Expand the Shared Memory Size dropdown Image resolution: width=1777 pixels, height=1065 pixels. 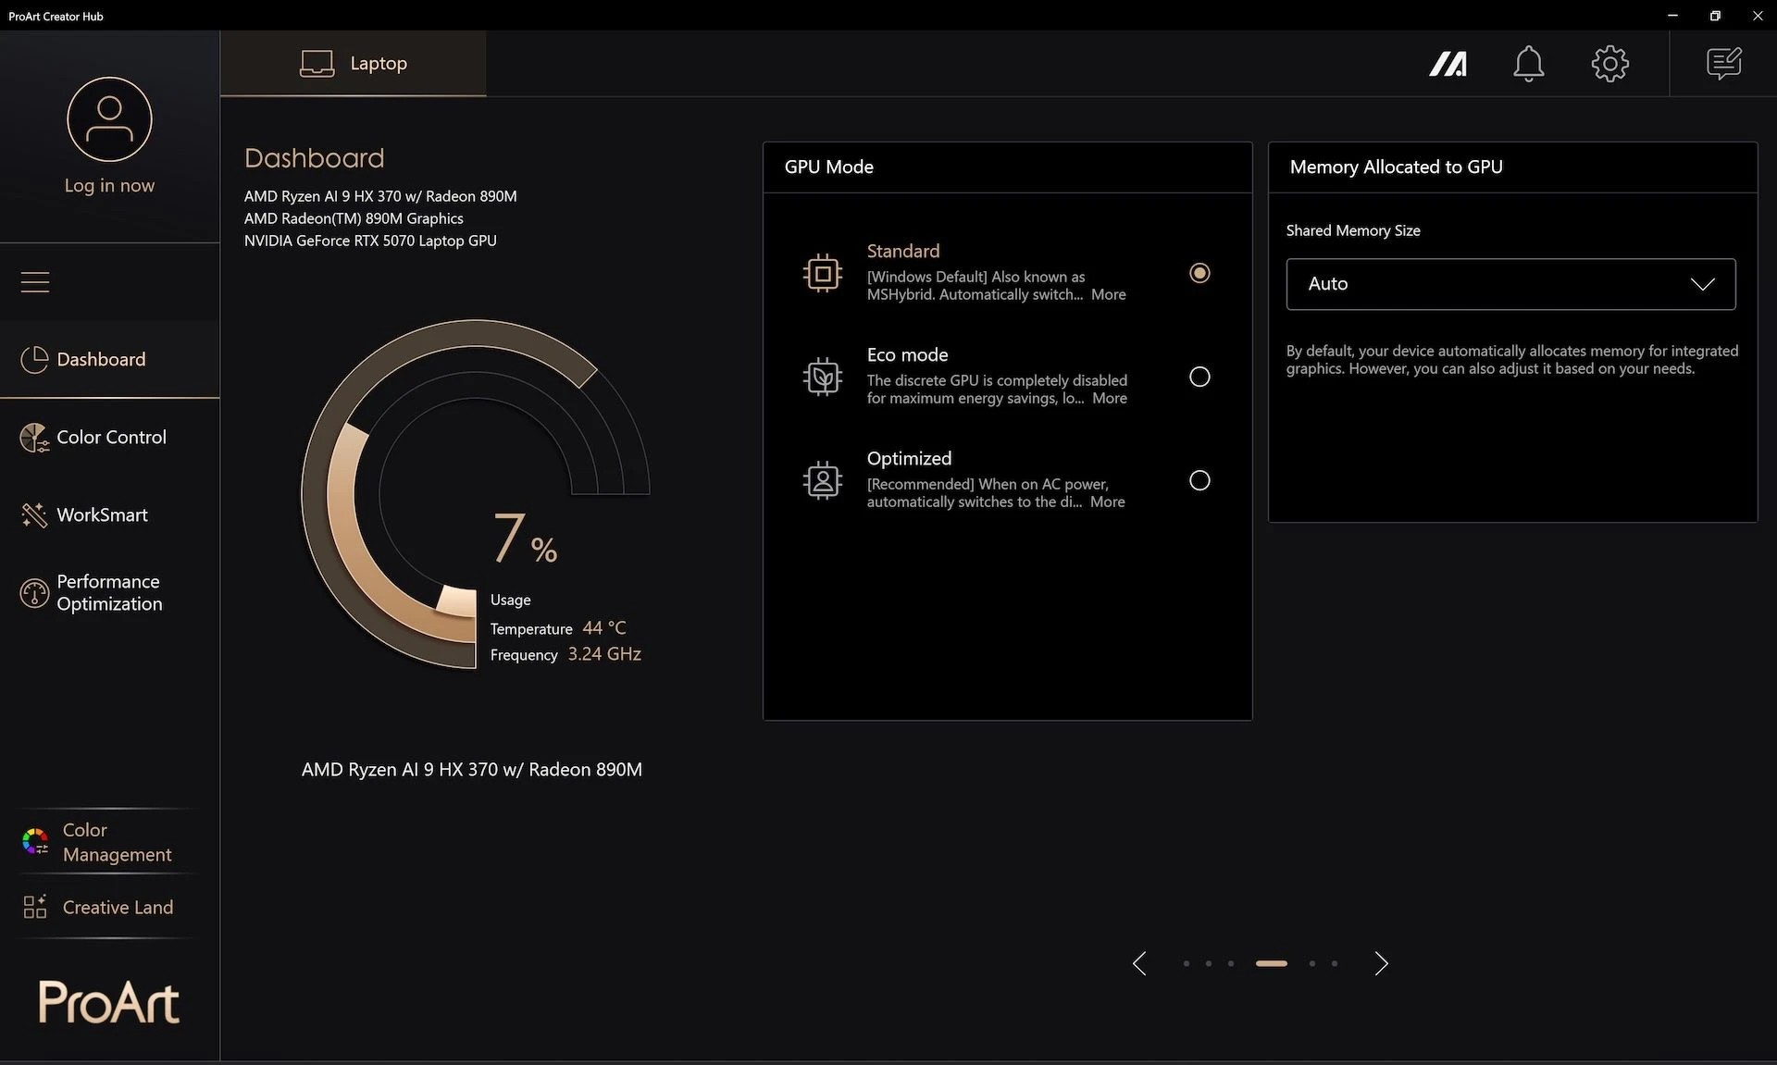pyautogui.click(x=1510, y=284)
